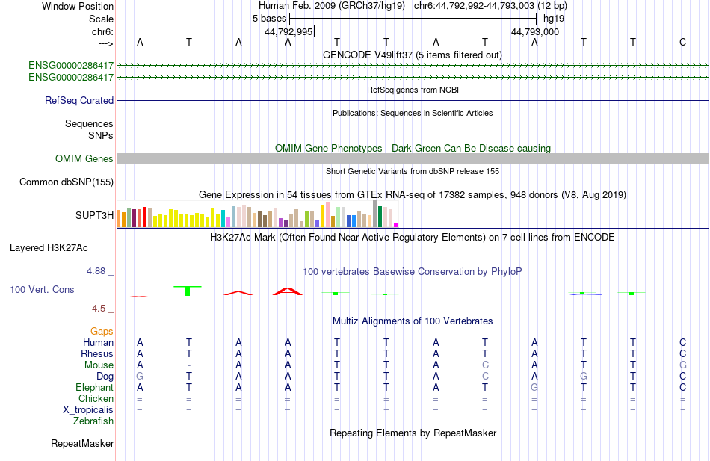Click the RepeatMasker track label
This screenshot has width=710, height=461.
click(82, 443)
